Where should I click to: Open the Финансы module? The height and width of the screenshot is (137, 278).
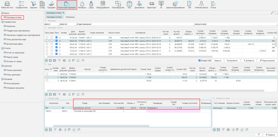[82, 5]
